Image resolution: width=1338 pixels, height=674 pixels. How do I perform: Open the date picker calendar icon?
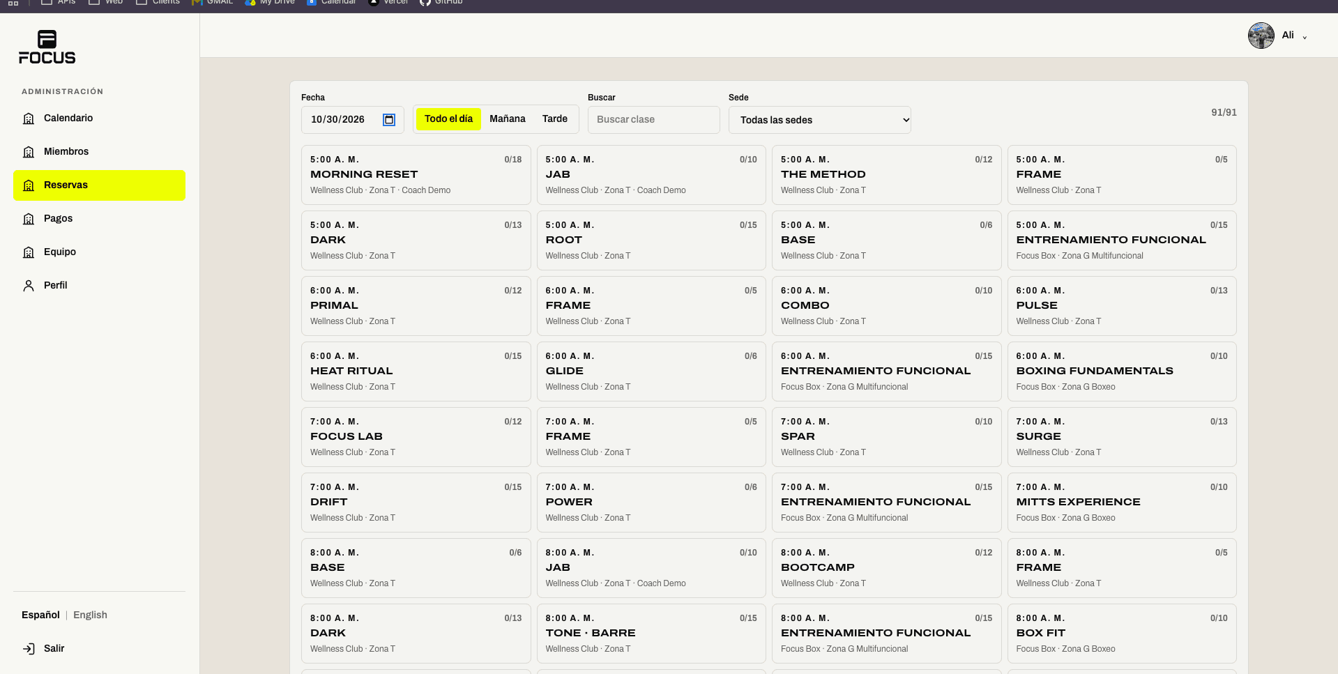click(x=389, y=120)
